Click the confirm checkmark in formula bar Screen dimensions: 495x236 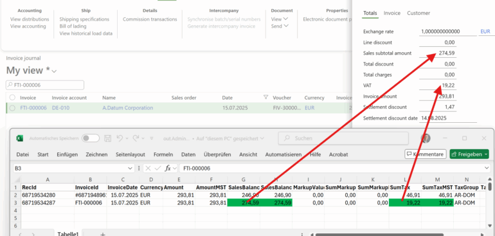click(x=157, y=168)
